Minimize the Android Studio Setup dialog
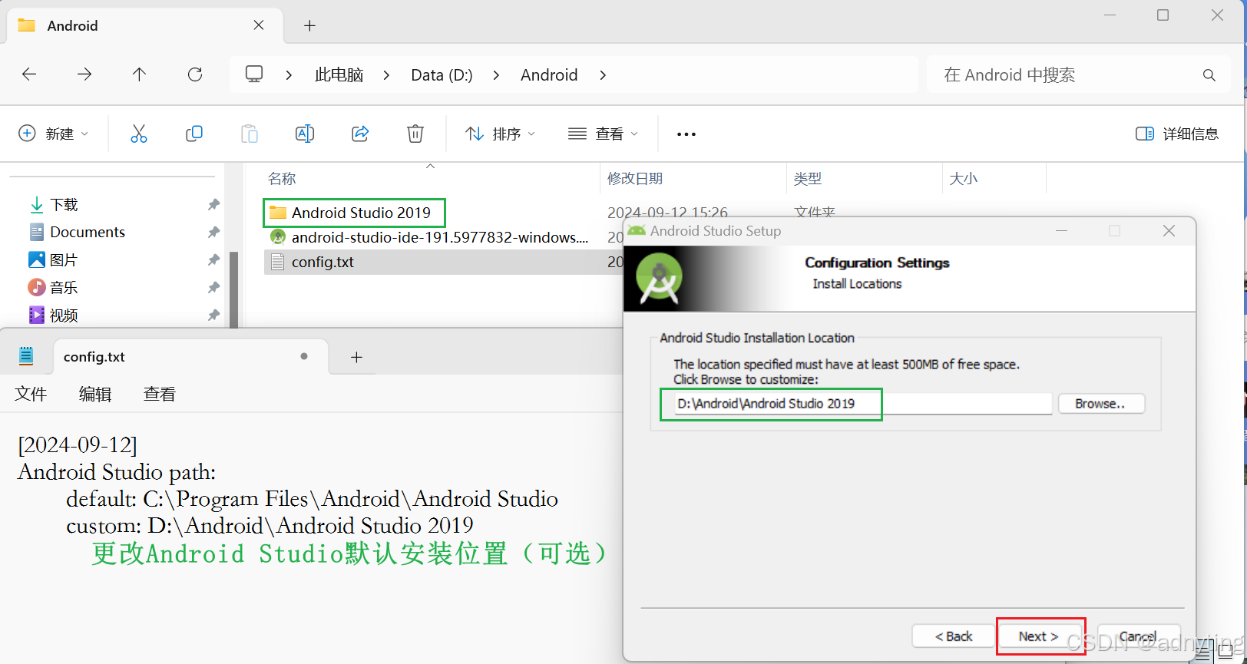The width and height of the screenshot is (1247, 664). (x=1061, y=231)
